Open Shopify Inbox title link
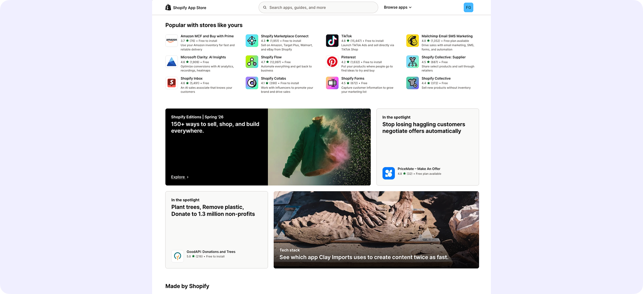This screenshot has width=643, height=294. 192,78
